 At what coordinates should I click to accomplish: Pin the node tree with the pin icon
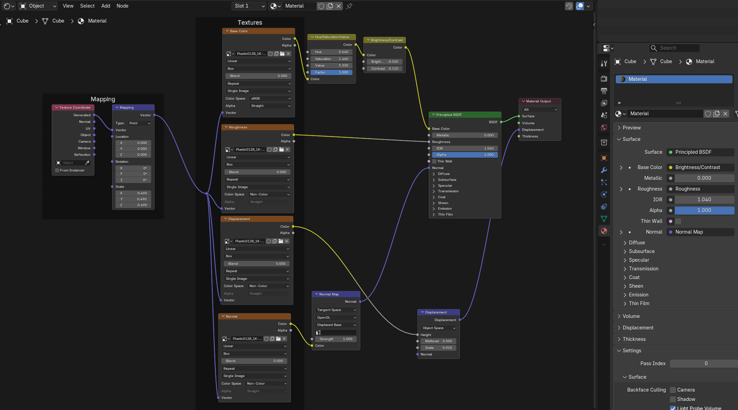point(349,6)
